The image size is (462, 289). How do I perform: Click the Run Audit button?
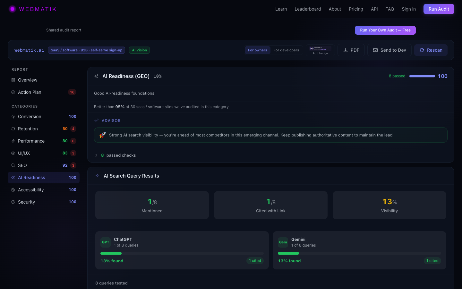point(439,9)
